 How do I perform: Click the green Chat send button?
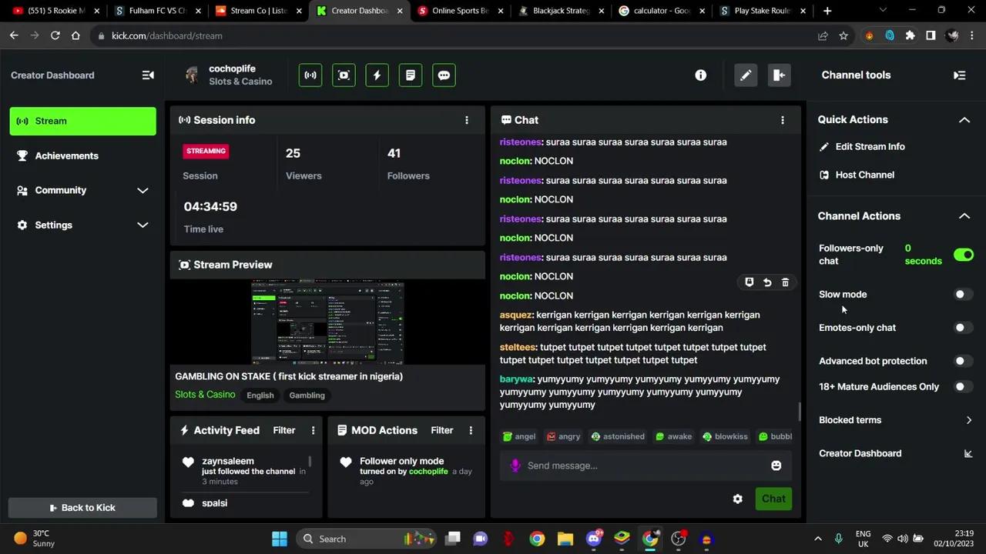click(773, 499)
